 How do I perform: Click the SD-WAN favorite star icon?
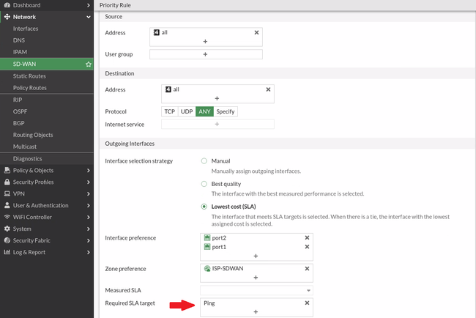[x=89, y=64]
